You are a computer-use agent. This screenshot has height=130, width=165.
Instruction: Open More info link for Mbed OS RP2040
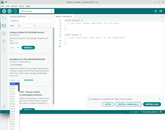click(14, 43)
